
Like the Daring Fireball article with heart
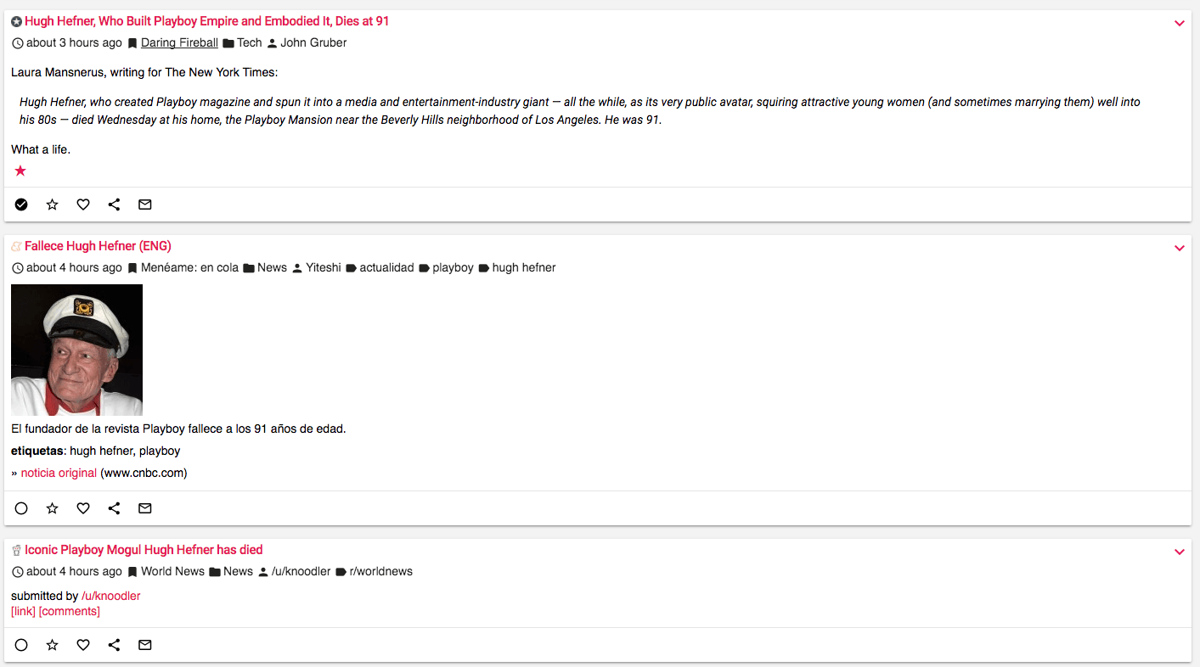(83, 205)
